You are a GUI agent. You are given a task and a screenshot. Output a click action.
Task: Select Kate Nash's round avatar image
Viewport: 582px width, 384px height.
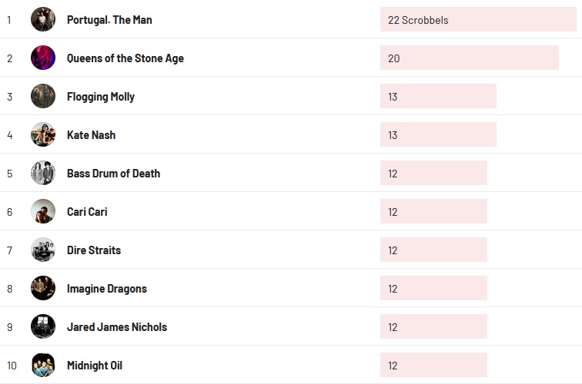(43, 134)
